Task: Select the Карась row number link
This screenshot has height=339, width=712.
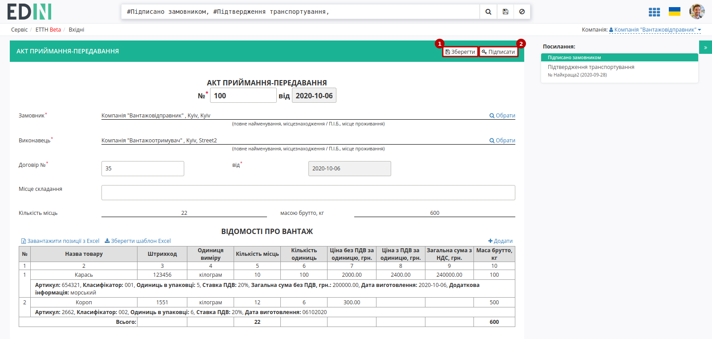Action: click(24, 275)
